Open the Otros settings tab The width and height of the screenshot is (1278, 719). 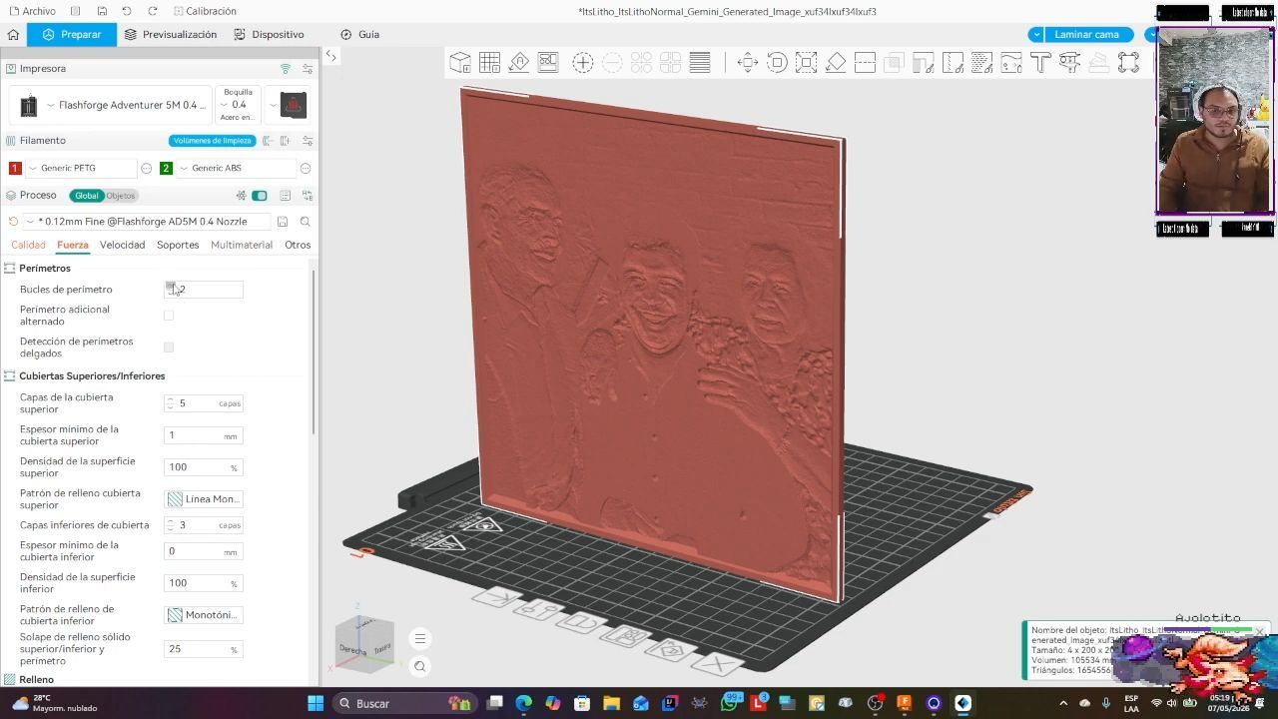pyautogui.click(x=298, y=245)
